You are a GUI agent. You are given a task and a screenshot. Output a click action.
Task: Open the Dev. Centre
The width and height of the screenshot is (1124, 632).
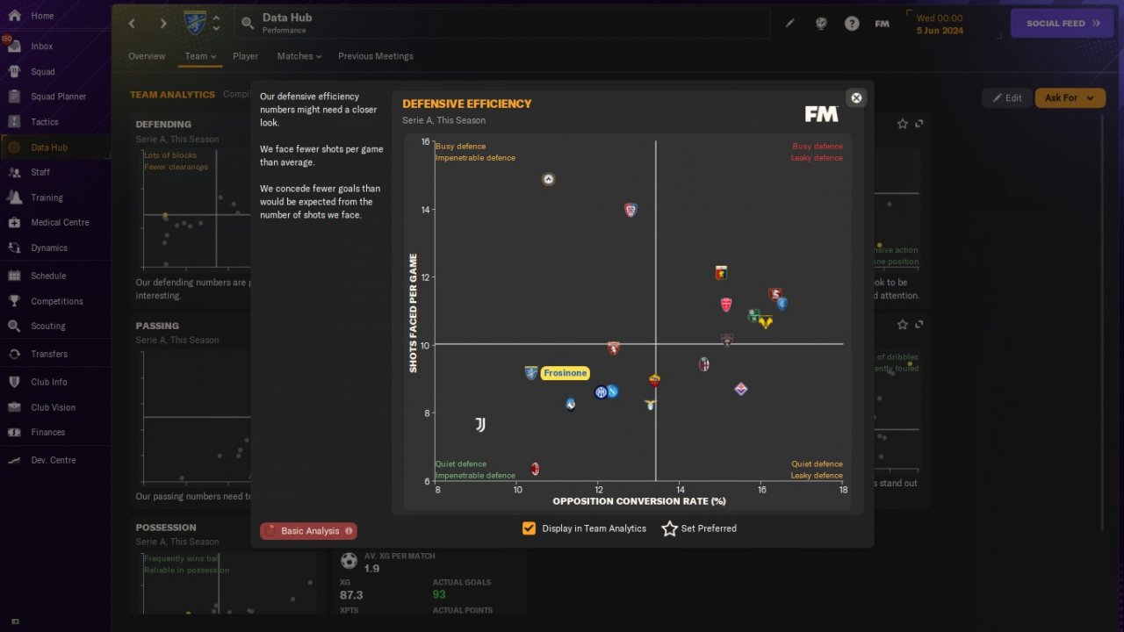point(54,460)
